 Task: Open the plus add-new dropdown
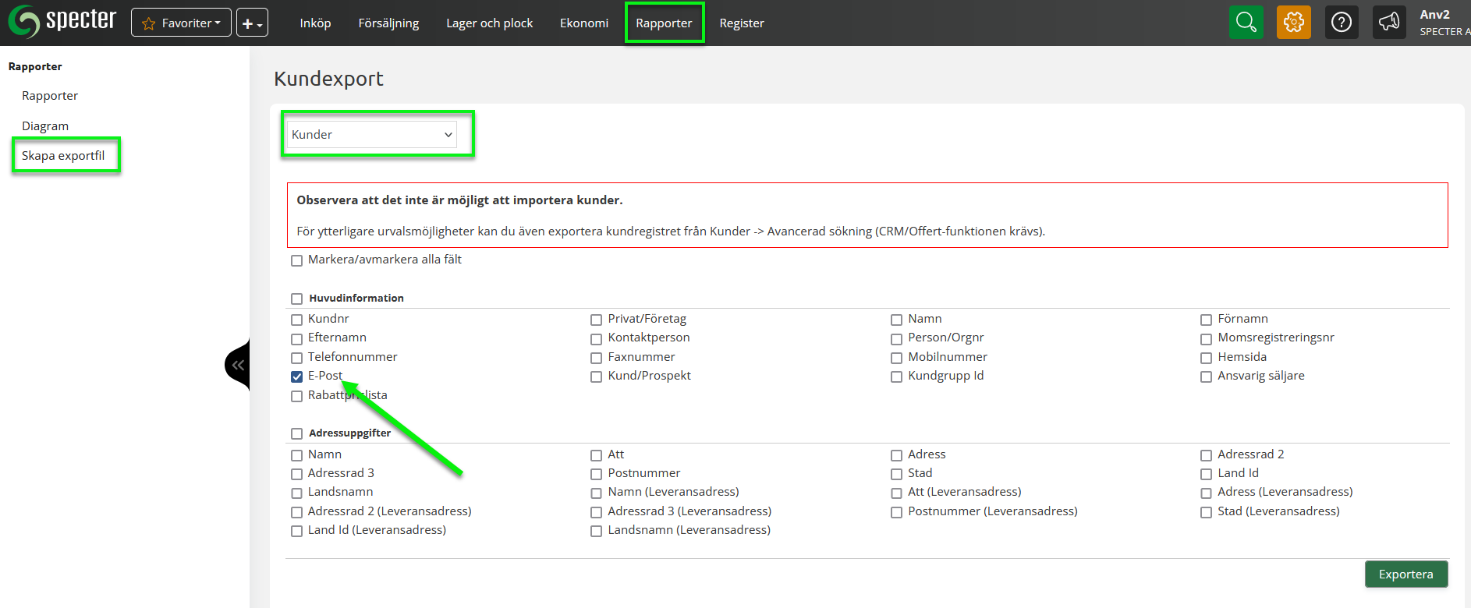pos(252,23)
